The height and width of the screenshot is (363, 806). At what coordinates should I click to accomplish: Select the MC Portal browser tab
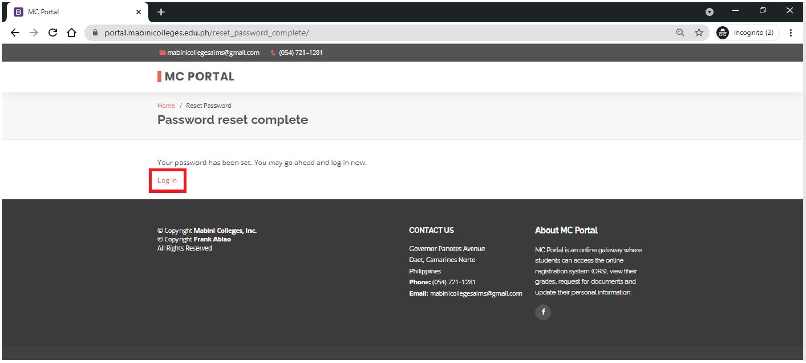click(72, 12)
